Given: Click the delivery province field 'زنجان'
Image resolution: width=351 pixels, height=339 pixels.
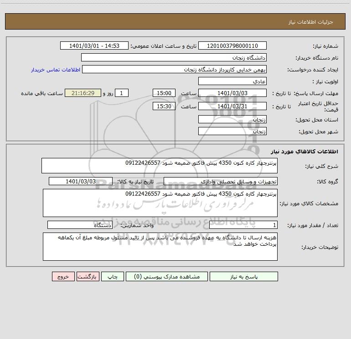Looking at the screenshot, I should (232, 119).
